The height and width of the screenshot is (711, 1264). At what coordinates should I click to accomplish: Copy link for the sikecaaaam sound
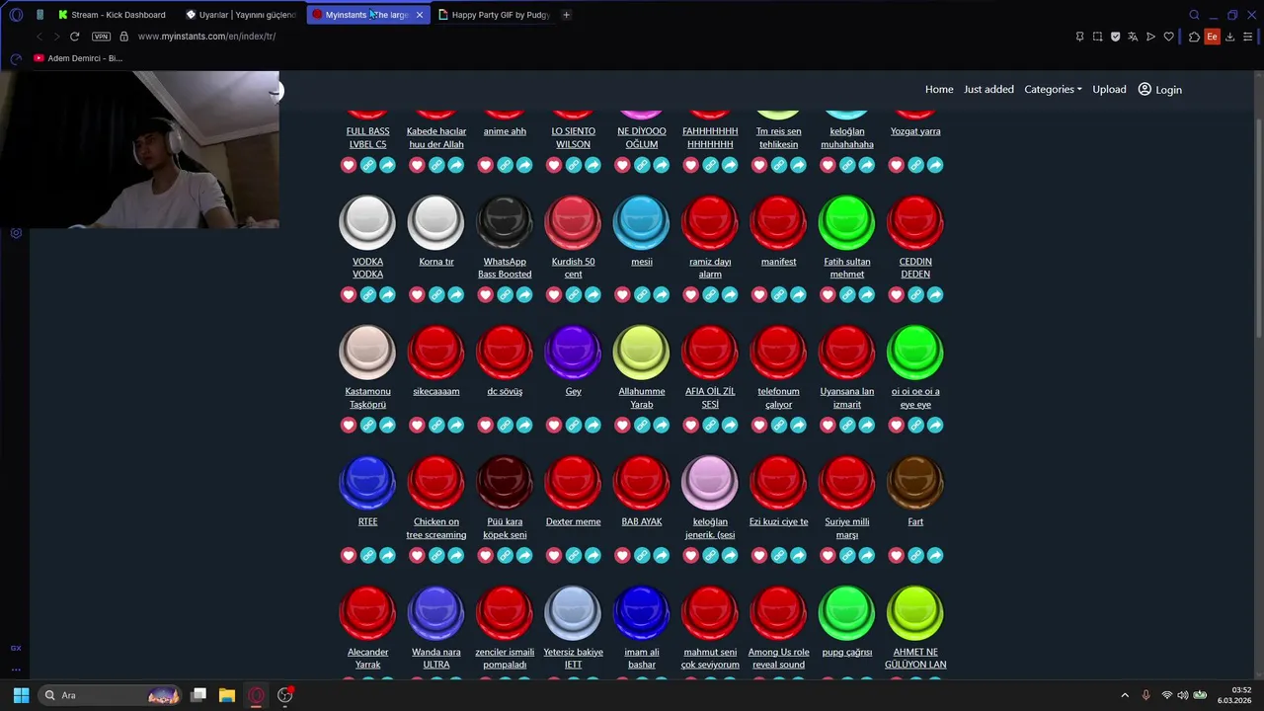pos(436,426)
